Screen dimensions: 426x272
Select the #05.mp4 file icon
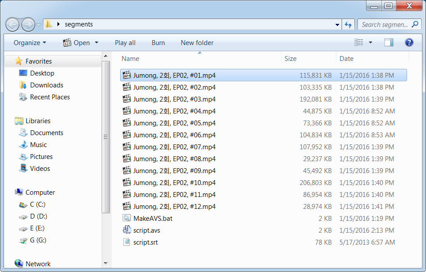click(127, 123)
